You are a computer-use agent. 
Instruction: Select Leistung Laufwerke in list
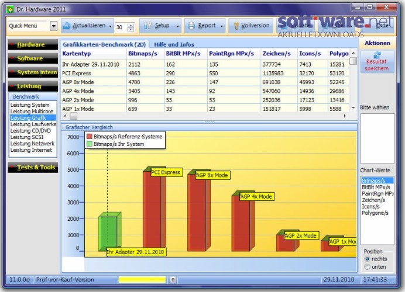pyautogui.click(x=33, y=124)
